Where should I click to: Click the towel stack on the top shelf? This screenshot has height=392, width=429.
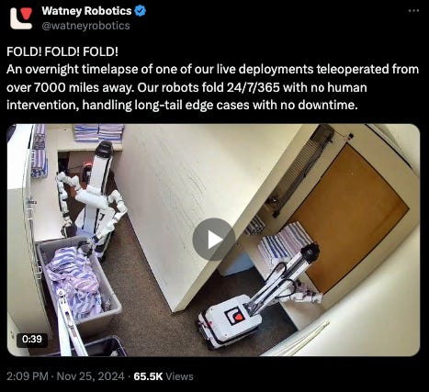pos(99,132)
